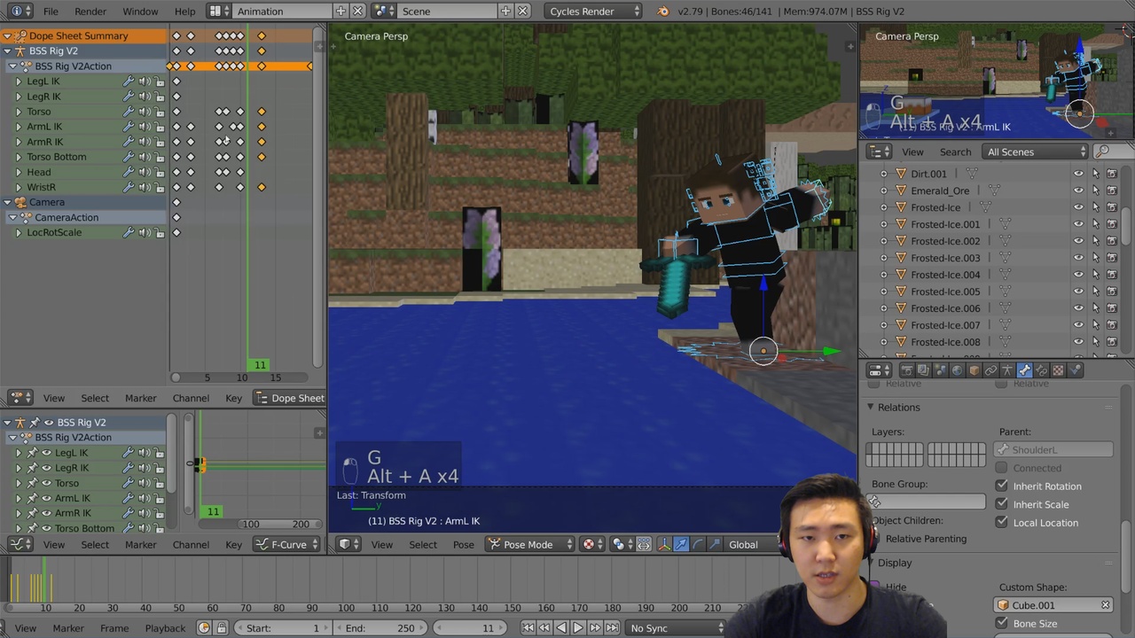Image resolution: width=1135 pixels, height=638 pixels.
Task: Open the Render properties tab icon
Action: [x=907, y=370]
